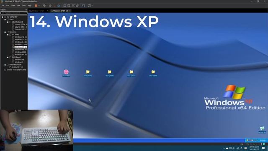
Task: Open the File menu
Action: [x=3, y=5]
